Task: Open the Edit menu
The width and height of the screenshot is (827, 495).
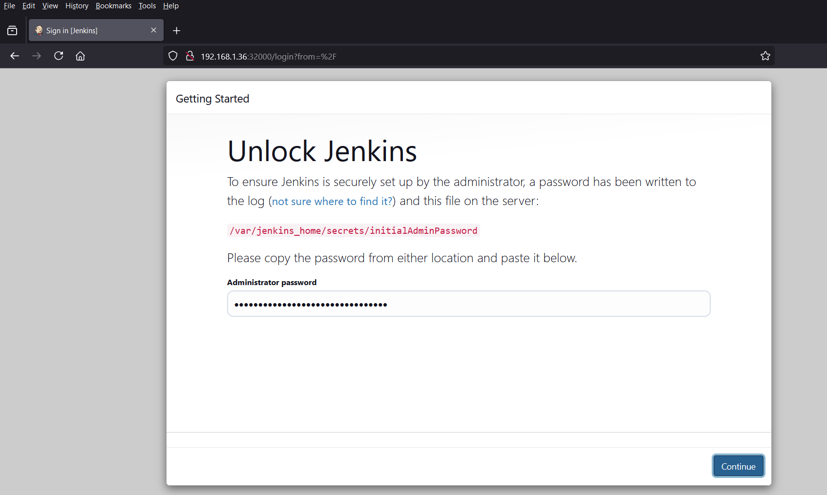Action: click(29, 6)
